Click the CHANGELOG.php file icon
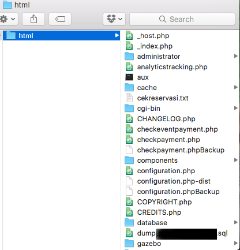Image resolution: width=240 pixels, height=250 pixels. [x=129, y=119]
